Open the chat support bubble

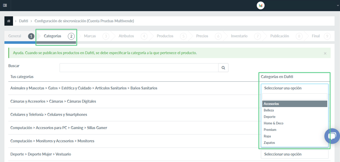pyautogui.click(x=332, y=136)
